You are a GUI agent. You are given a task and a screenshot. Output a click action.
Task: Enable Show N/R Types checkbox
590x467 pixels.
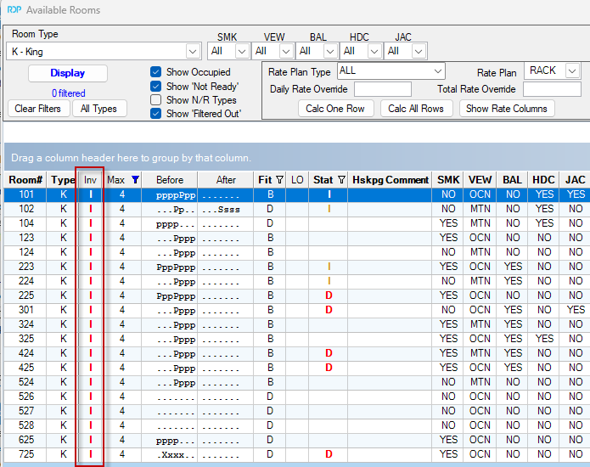tap(156, 99)
